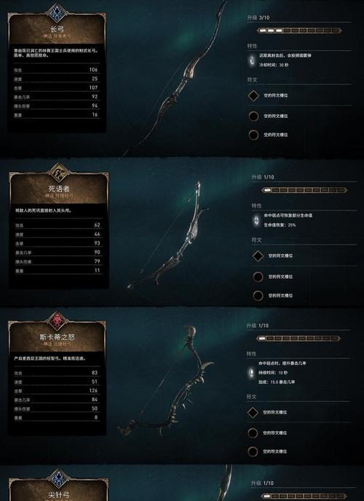The image size is (364, 501).
Task: Open the 长弓 weapon title header
Action: [57, 31]
